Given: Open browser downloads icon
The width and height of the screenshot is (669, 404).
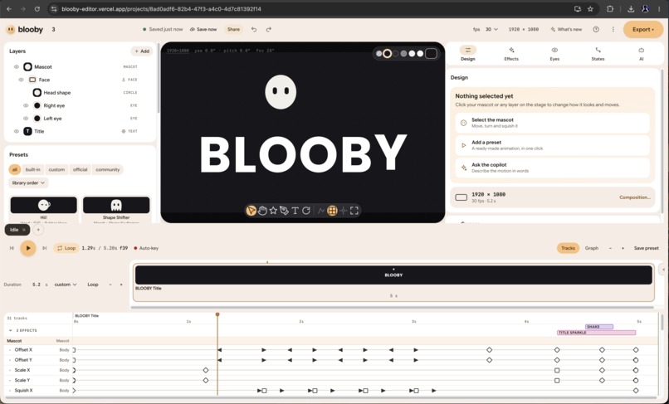Looking at the screenshot, I should pyautogui.click(x=631, y=9).
